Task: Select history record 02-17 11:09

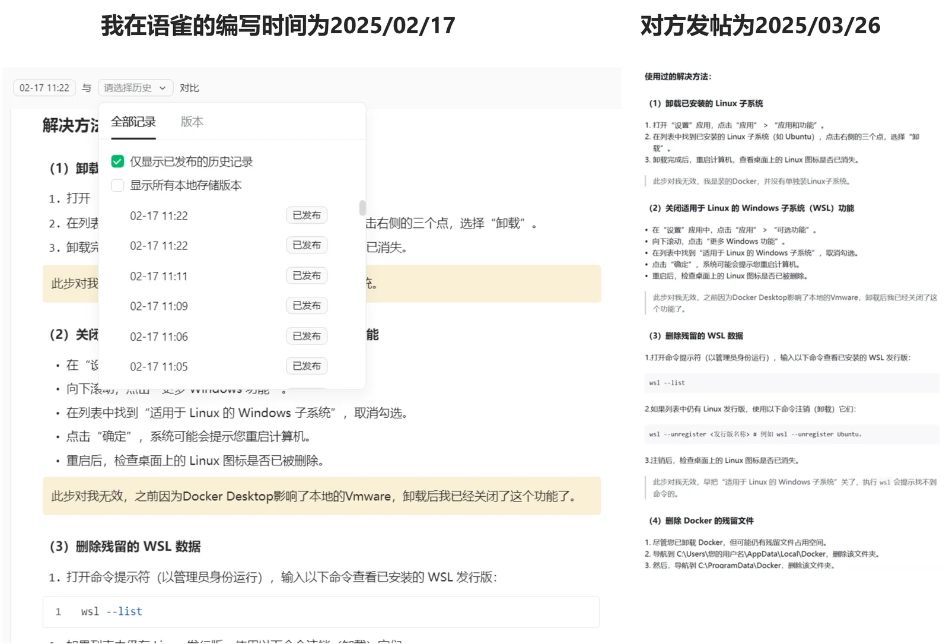Action: tap(158, 306)
